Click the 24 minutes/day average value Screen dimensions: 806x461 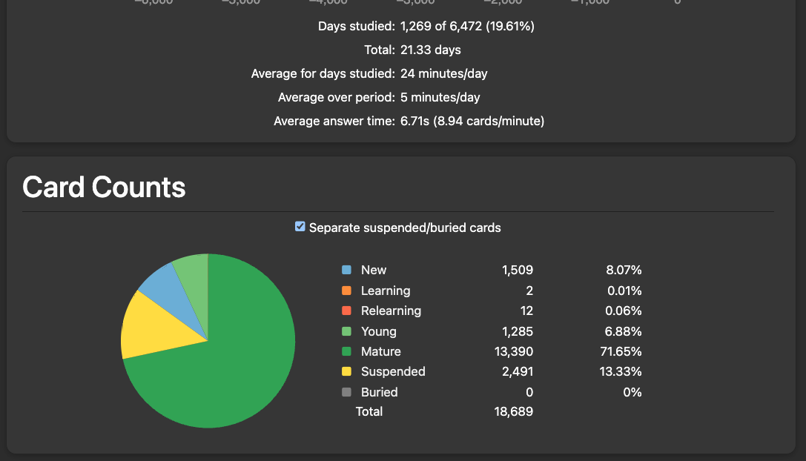click(443, 73)
